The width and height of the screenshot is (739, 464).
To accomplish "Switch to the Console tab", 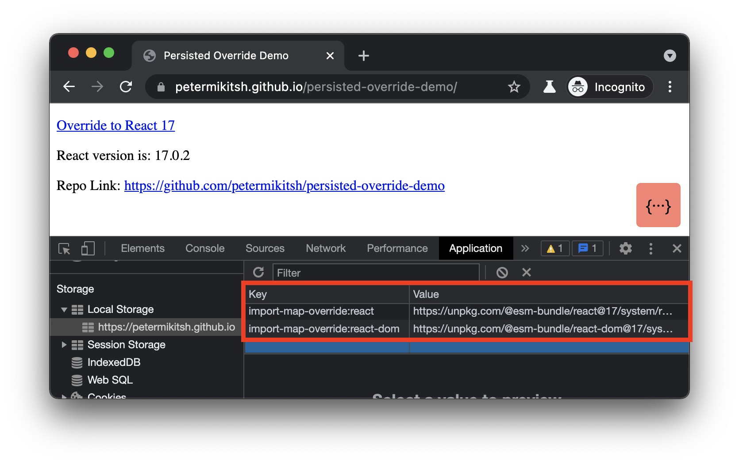I will (x=205, y=248).
